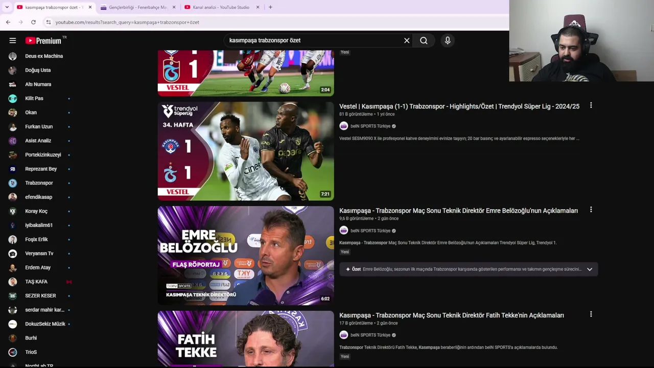Focus the browser address bar URL
This screenshot has height=368, width=654.
(x=127, y=22)
